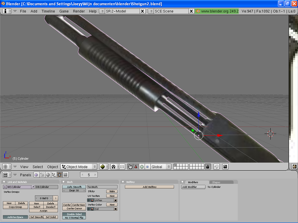Open the Scene panel context icon

pos(65,175)
